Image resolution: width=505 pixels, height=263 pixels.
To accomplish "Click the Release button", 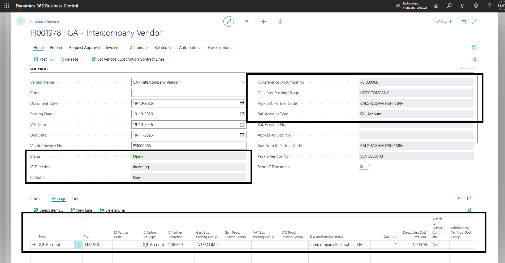I will tap(69, 59).
